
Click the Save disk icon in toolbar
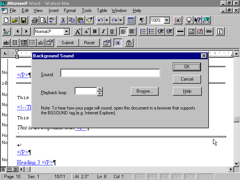pos(24,20)
